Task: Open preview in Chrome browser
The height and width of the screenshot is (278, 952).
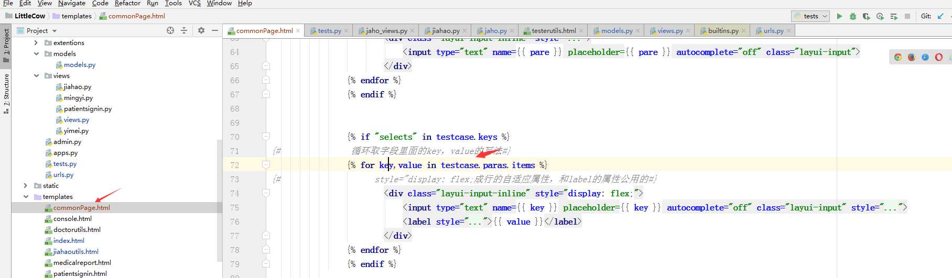Action: click(x=898, y=57)
